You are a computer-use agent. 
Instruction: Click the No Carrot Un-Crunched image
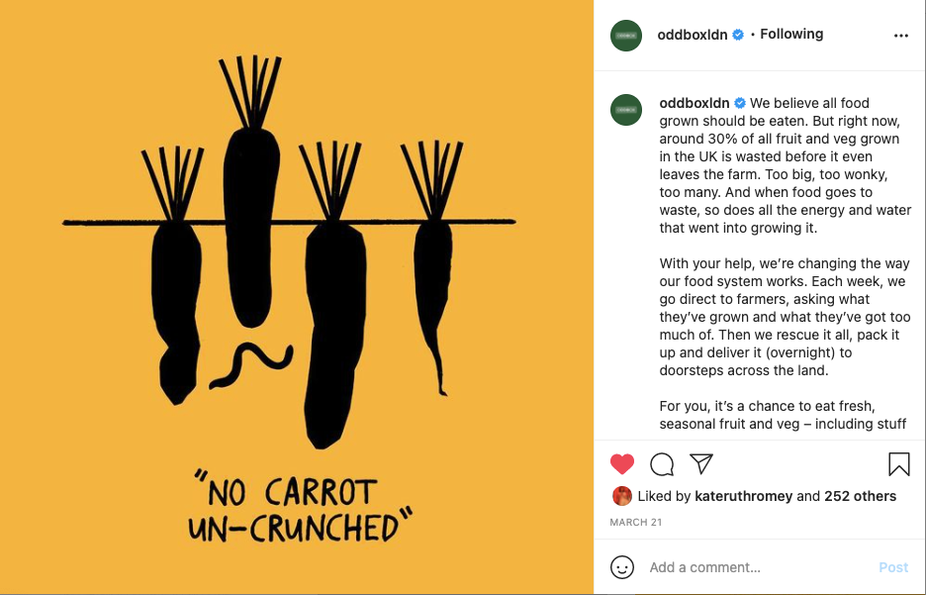297,297
